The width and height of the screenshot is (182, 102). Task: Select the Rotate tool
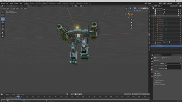coord(3,22)
